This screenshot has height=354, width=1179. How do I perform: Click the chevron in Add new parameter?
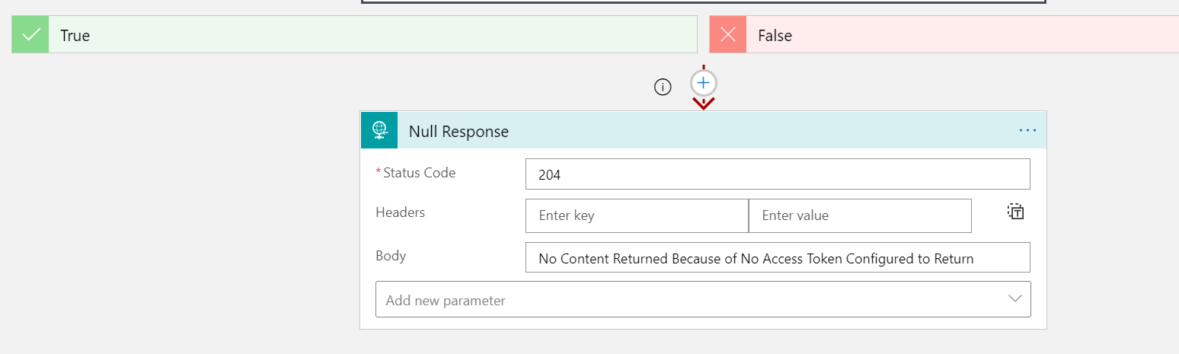1014,299
